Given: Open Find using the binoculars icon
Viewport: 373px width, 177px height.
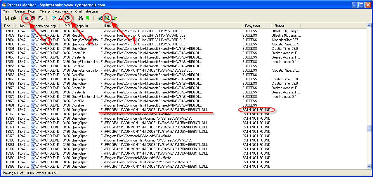Looking at the screenshot, I should 81,18.
